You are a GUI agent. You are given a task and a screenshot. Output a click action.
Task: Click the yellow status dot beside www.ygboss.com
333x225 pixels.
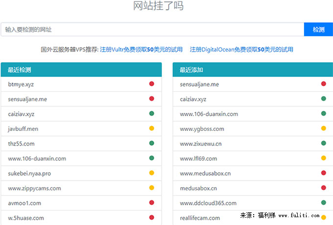(324, 128)
